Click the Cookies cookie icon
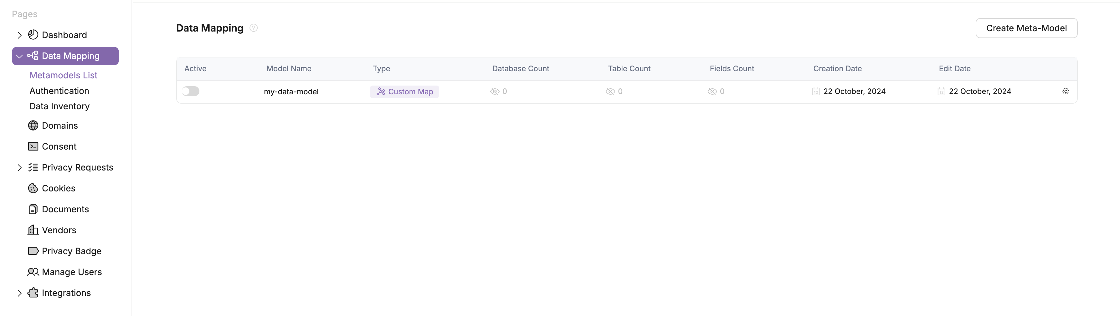 (33, 188)
